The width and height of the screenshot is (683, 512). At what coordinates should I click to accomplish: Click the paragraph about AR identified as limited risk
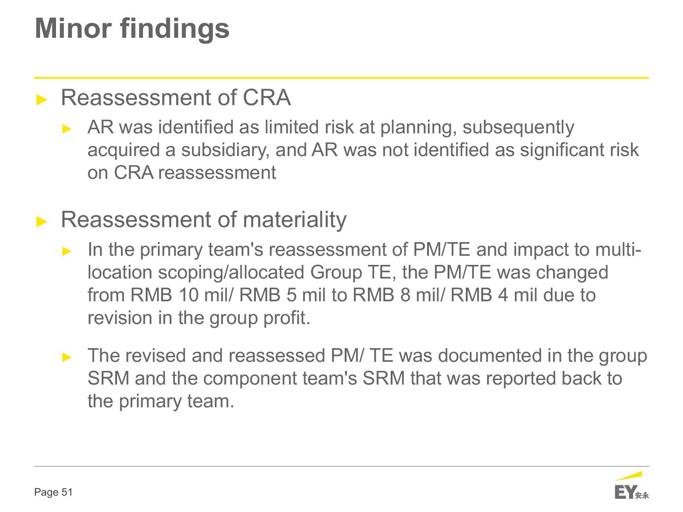pos(363,150)
